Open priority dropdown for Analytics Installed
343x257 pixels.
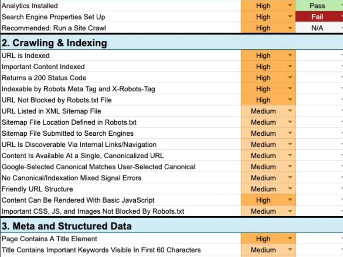[290, 5]
